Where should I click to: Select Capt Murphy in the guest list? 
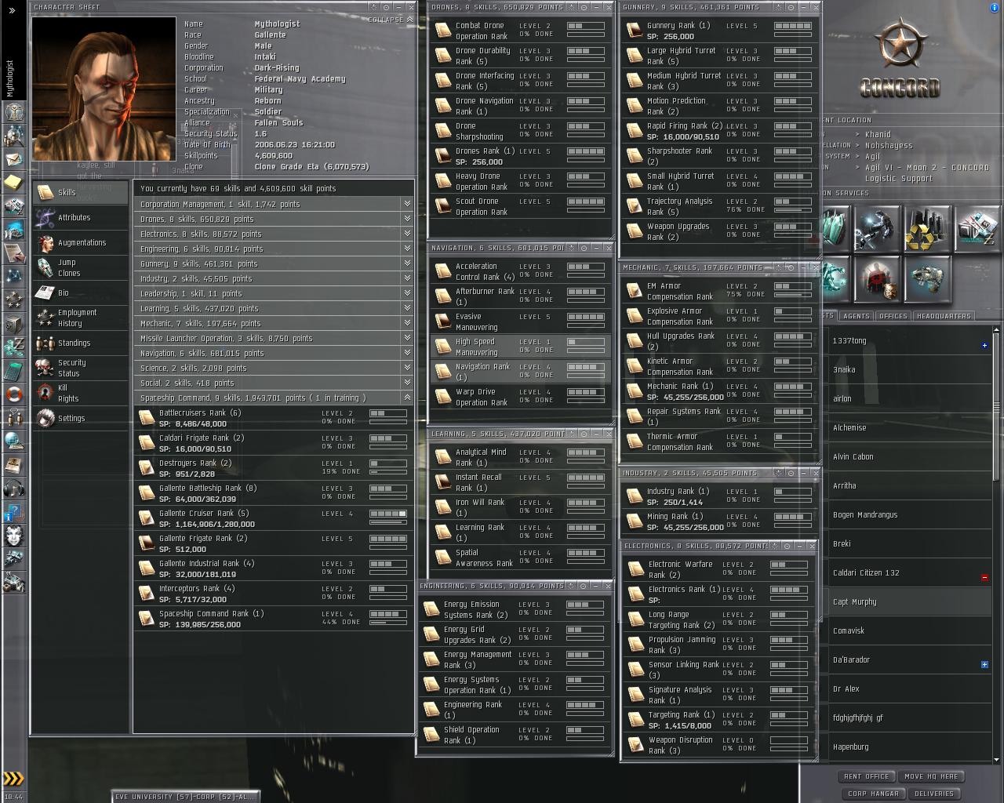pos(909,602)
